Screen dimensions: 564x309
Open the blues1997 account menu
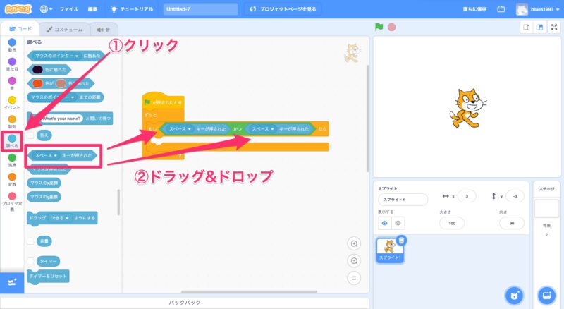539,9
